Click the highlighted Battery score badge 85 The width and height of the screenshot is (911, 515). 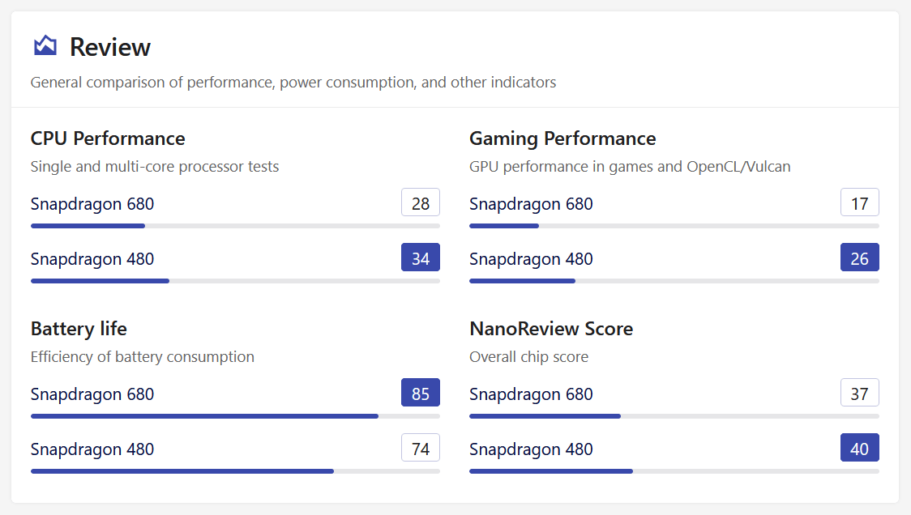pyautogui.click(x=421, y=393)
